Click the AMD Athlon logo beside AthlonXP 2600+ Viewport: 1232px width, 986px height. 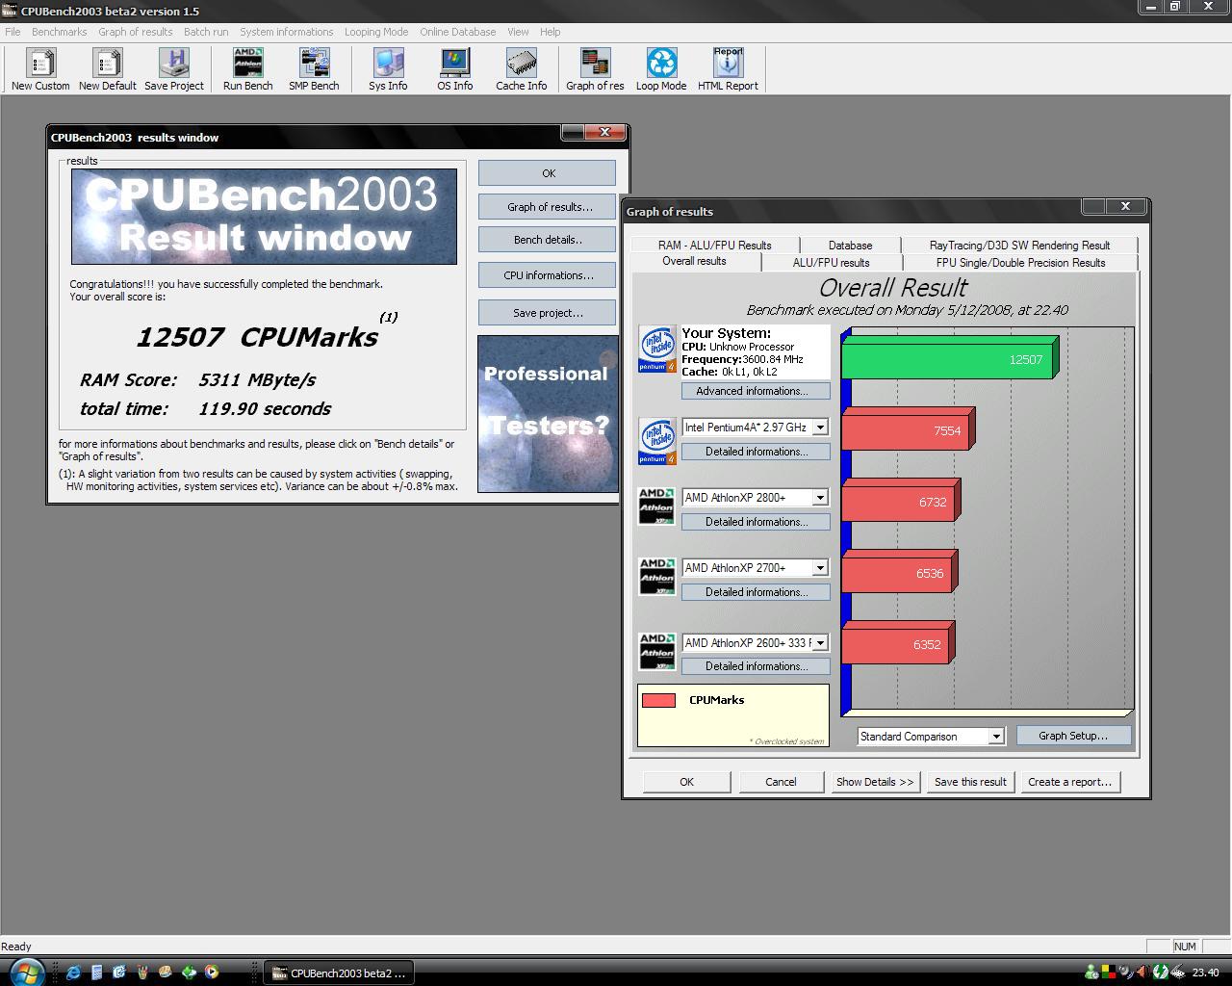[x=657, y=652]
